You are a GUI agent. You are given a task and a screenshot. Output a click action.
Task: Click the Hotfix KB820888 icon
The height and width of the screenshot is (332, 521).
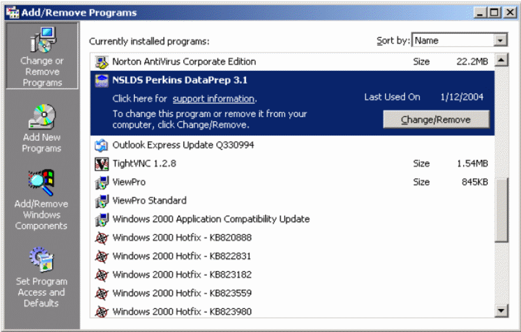102,238
